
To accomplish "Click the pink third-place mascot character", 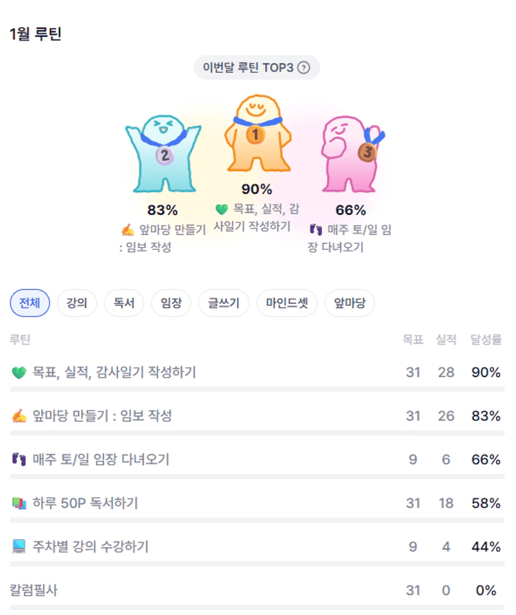I will tap(349, 154).
